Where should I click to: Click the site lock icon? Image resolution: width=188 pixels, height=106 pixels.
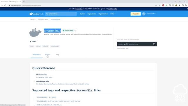point(9,5)
